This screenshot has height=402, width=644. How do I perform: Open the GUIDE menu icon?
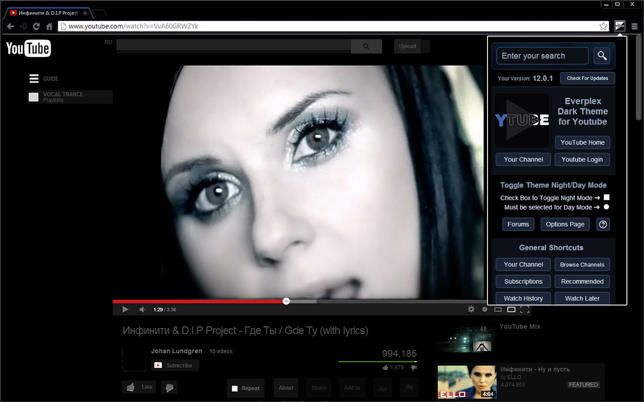[x=34, y=78]
